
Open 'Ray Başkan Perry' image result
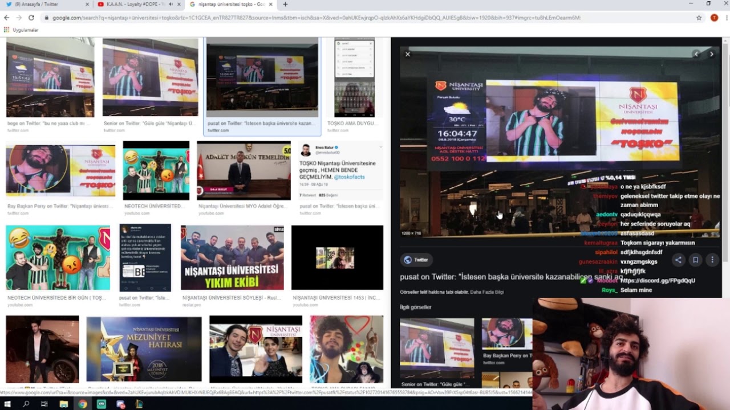click(60, 170)
